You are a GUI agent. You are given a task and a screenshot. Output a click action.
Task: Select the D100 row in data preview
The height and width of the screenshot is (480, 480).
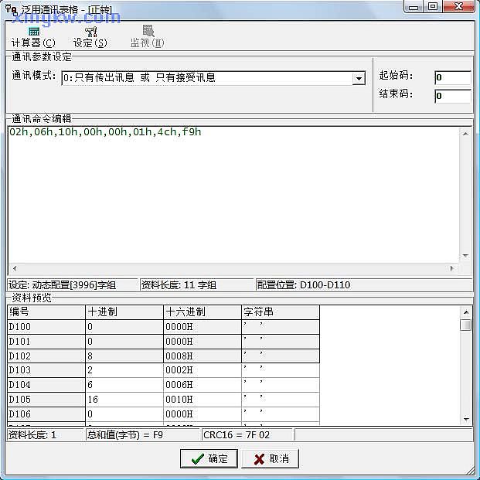pyautogui.click(x=46, y=327)
